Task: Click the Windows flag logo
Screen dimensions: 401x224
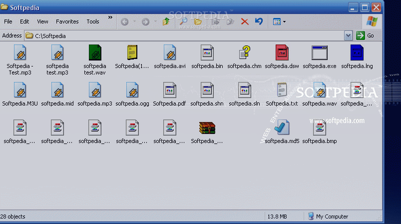Action: [x=372, y=21]
